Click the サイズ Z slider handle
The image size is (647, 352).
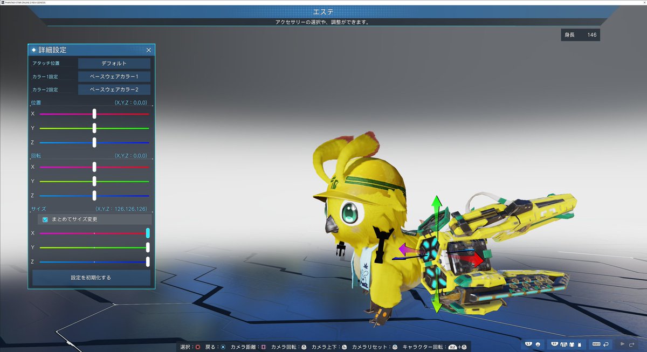(x=148, y=261)
